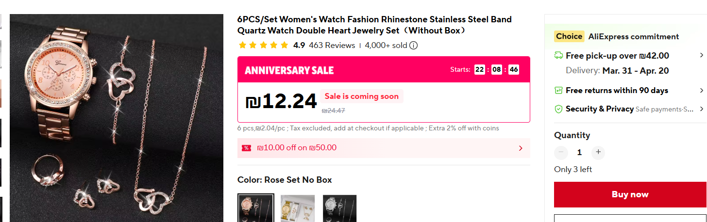Expand the Security & Privacy chevron

coord(701,109)
